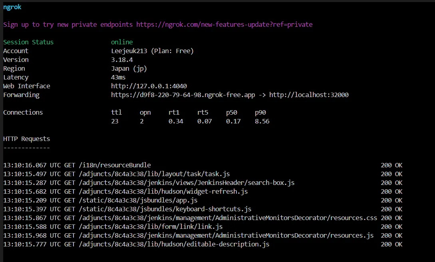Click the 'Session Status' label
Viewport: 435px width, 262px height.
point(28,42)
